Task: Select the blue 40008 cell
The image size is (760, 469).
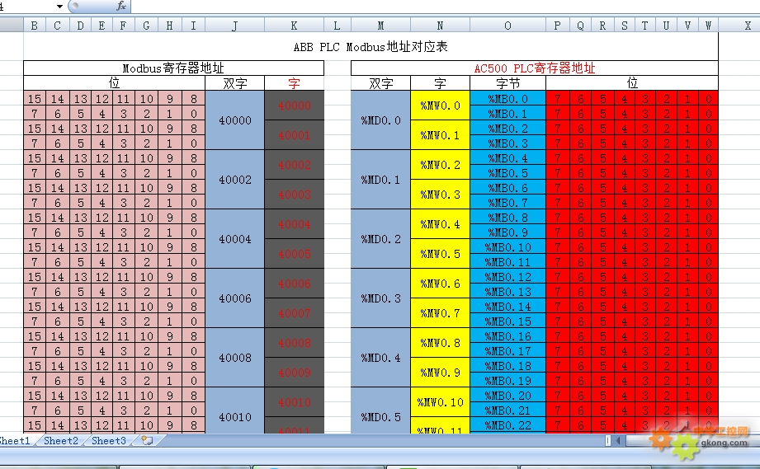Action: coord(234,358)
